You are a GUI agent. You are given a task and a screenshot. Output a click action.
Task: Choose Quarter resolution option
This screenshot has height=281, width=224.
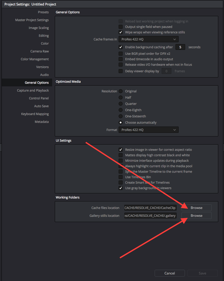pyautogui.click(x=121, y=104)
